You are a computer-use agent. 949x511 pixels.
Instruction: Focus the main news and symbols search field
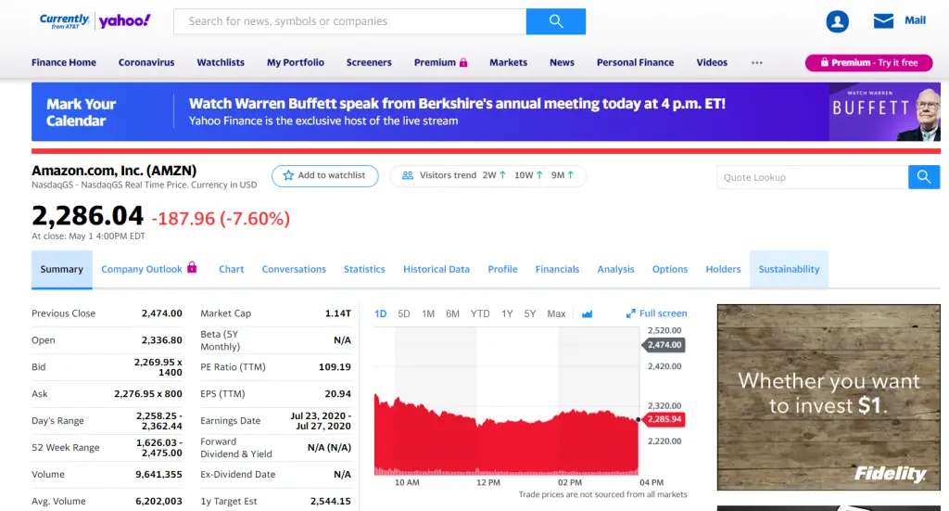[349, 21]
